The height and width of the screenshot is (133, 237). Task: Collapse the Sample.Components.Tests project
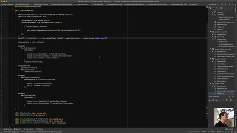click(211, 49)
